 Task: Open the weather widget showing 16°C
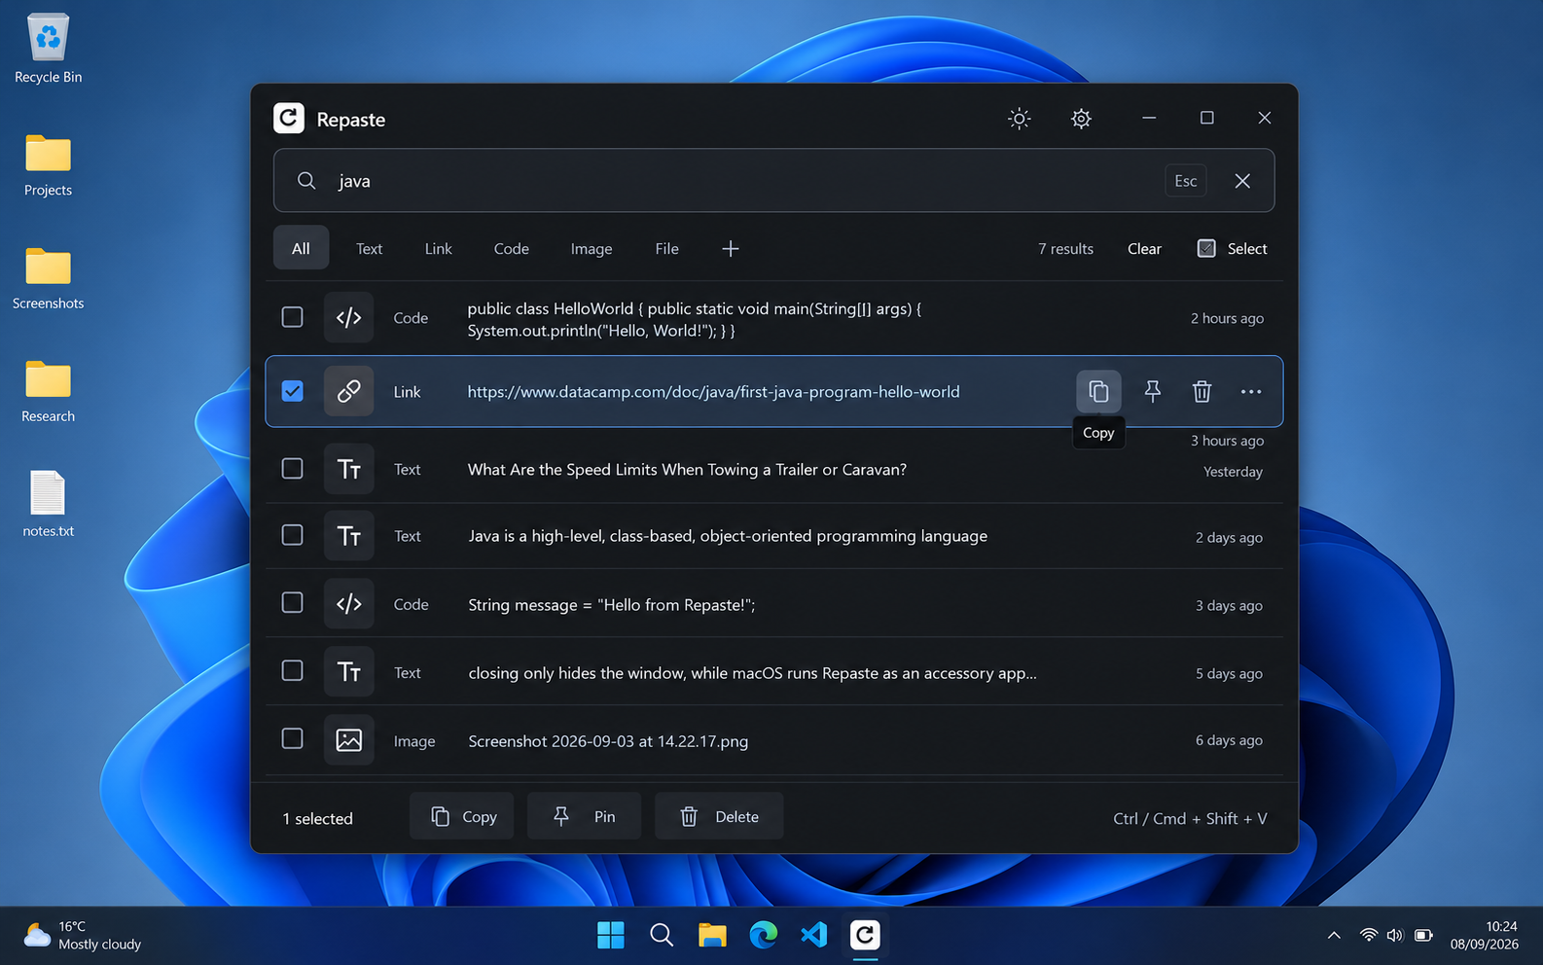click(x=83, y=935)
